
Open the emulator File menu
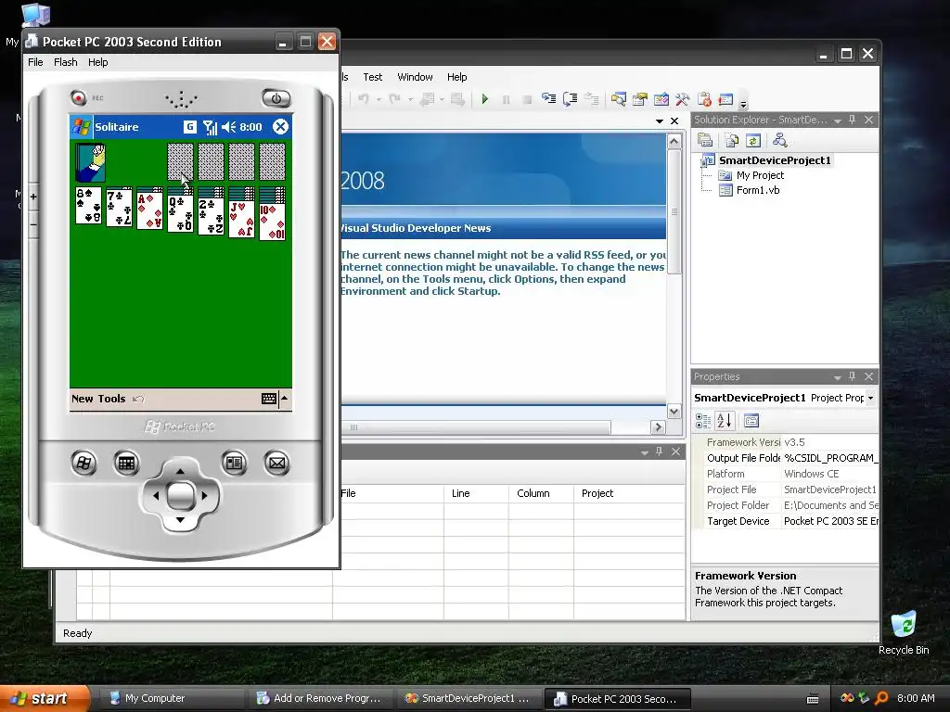click(x=36, y=62)
